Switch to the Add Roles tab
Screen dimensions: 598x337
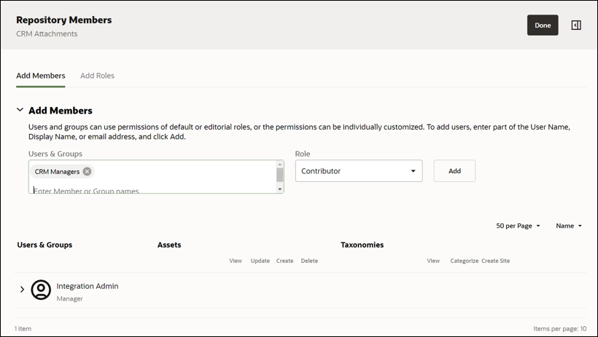(97, 76)
